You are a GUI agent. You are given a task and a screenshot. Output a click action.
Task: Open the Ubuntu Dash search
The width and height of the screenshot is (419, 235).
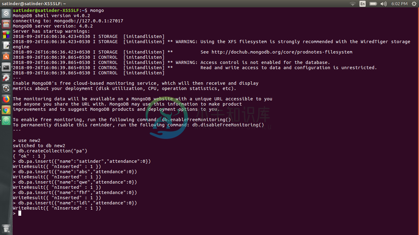6,13
